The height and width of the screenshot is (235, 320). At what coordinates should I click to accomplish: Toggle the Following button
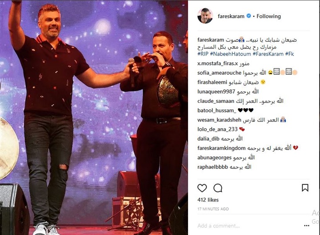pyautogui.click(x=268, y=16)
